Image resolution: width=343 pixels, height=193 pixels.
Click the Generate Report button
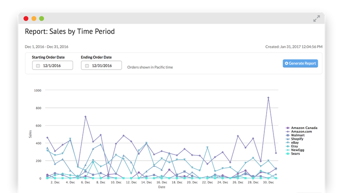(x=300, y=64)
